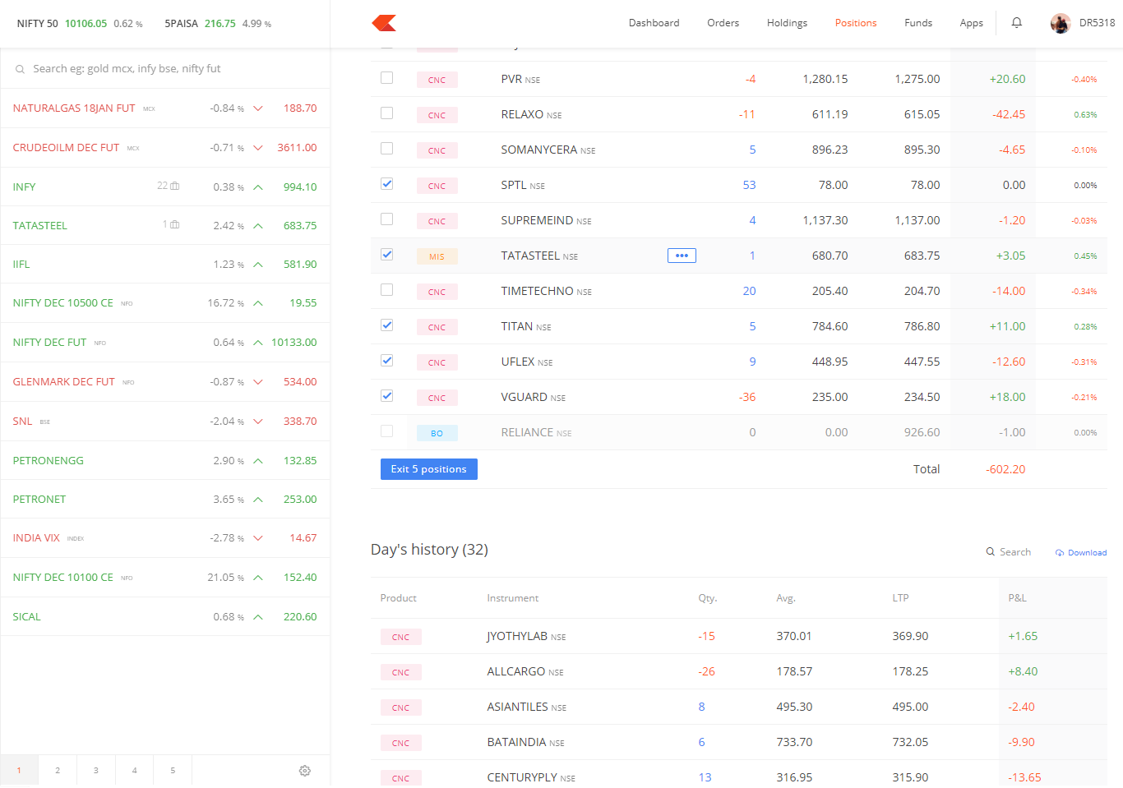
Task: Uncheck the SPTL position checkbox
Action: pyautogui.click(x=386, y=184)
